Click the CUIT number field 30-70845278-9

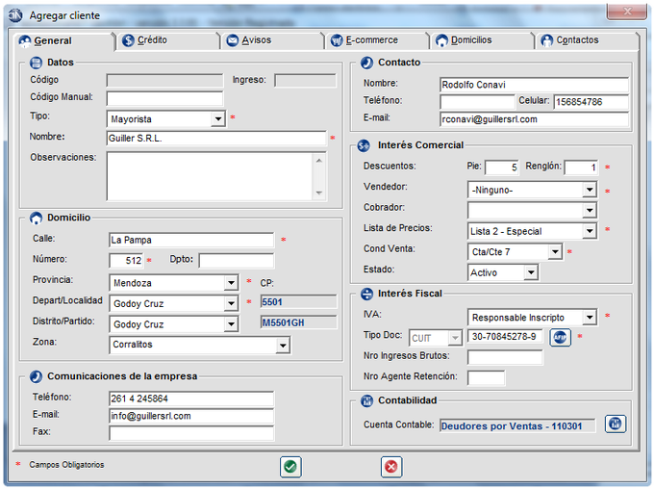[505, 337]
